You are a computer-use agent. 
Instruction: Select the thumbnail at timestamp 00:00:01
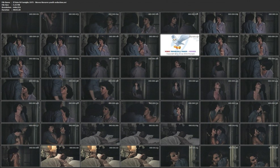[x=20, y=23]
